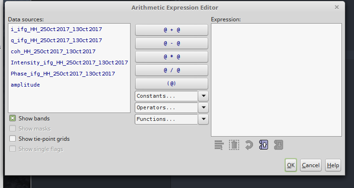The width and height of the screenshot is (354, 188).
Task: Click the select all expression icon
Action: [x=219, y=145]
